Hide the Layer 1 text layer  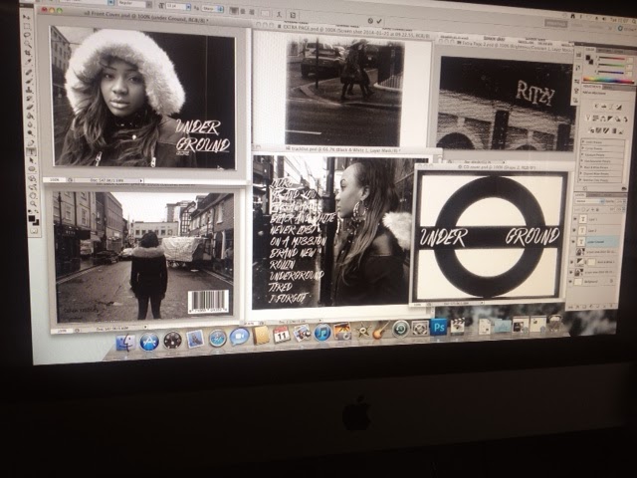pos(575,219)
